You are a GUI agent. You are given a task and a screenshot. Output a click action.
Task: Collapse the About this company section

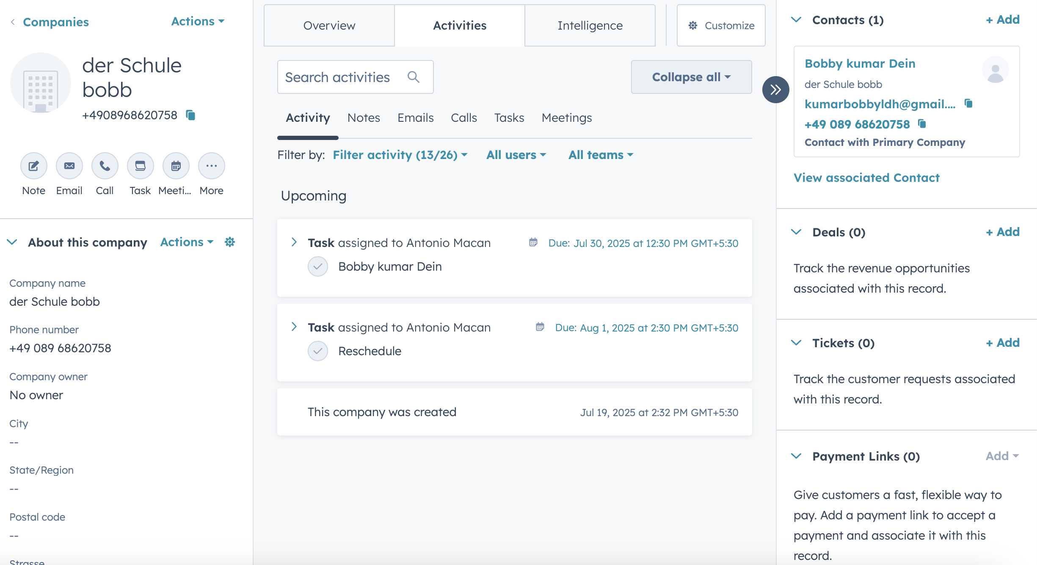(12, 242)
